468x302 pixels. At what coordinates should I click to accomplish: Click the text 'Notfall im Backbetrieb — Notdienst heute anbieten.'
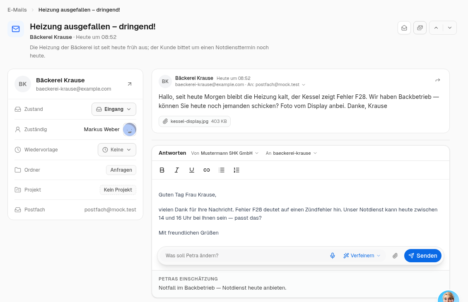[222, 288]
